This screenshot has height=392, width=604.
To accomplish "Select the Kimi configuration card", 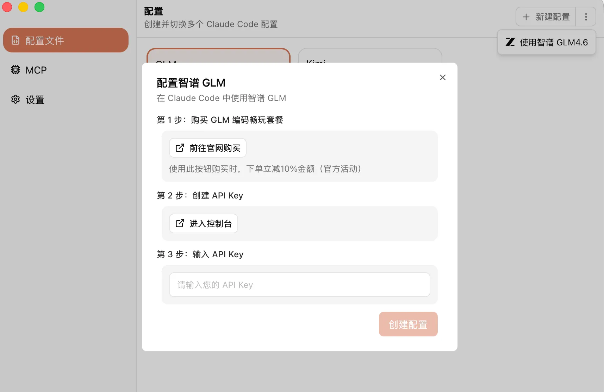I will click(370, 56).
